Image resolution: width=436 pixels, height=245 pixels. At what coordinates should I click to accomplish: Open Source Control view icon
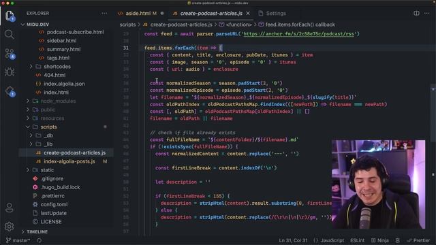(x=10, y=53)
